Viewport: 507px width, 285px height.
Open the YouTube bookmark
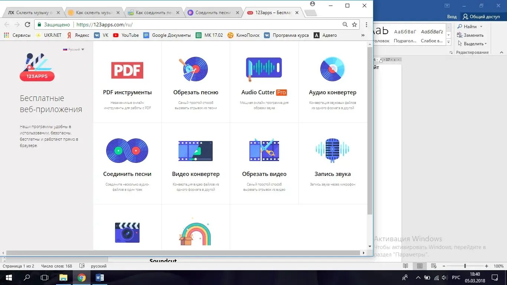click(126, 35)
